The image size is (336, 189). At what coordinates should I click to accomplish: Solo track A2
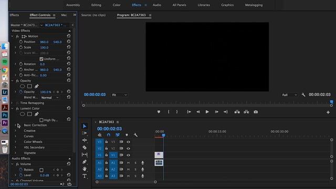pyautogui.click(x=135, y=169)
